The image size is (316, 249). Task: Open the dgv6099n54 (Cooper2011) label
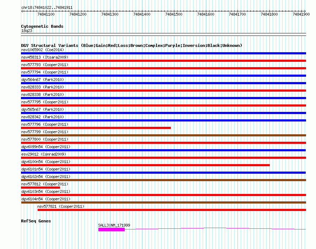coord(46,147)
